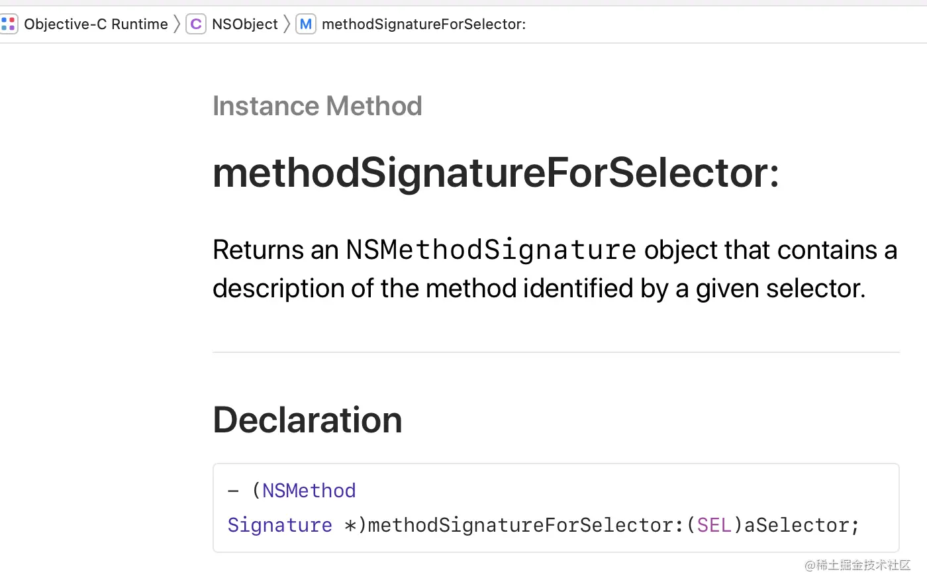Select methodSignatureForSelector: breadcrumb item
This screenshot has width=927, height=588.
(424, 24)
